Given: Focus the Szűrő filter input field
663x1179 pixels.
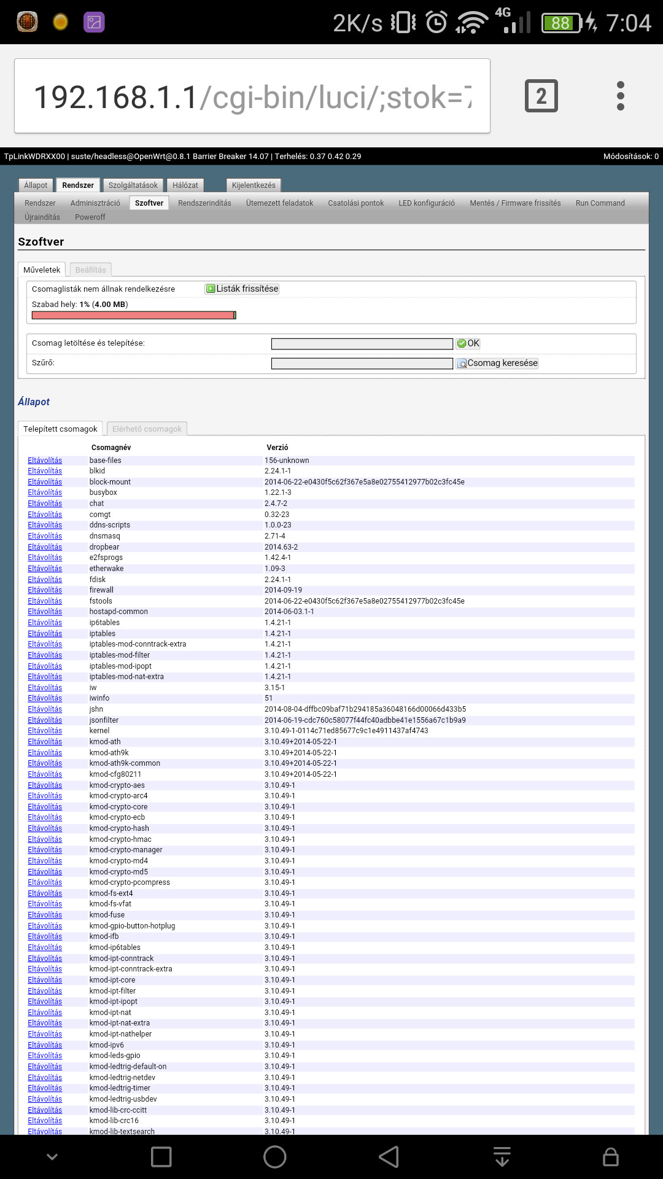Looking at the screenshot, I should 362,364.
